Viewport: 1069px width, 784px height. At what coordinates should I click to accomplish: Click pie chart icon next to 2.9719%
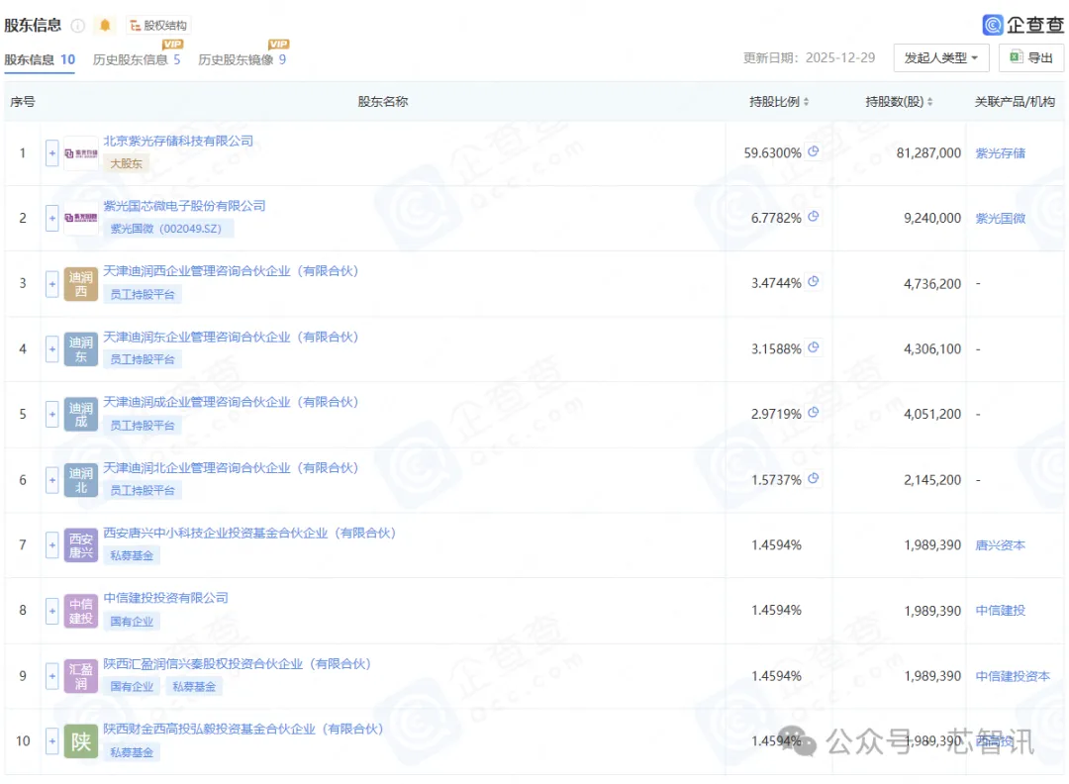coord(814,413)
